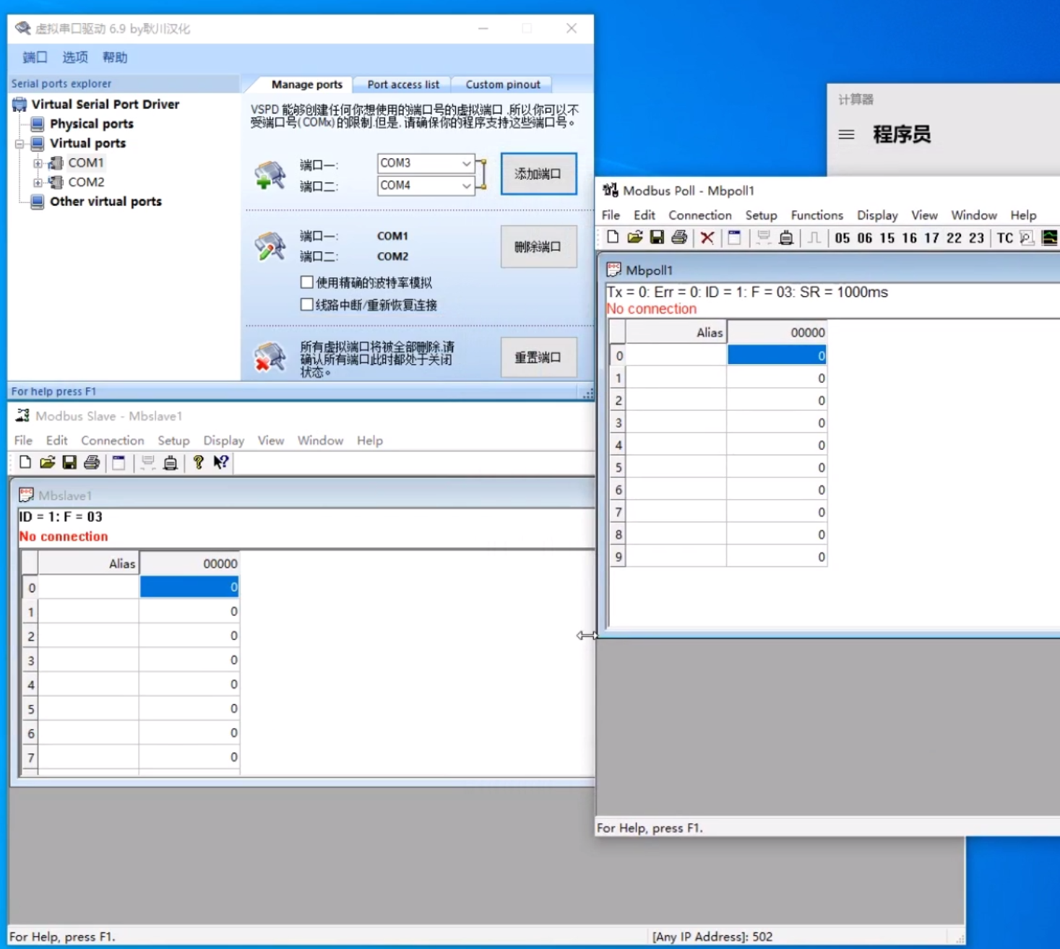Open first port dropdown showing COM3
The height and width of the screenshot is (949, 1060).
tap(426, 163)
